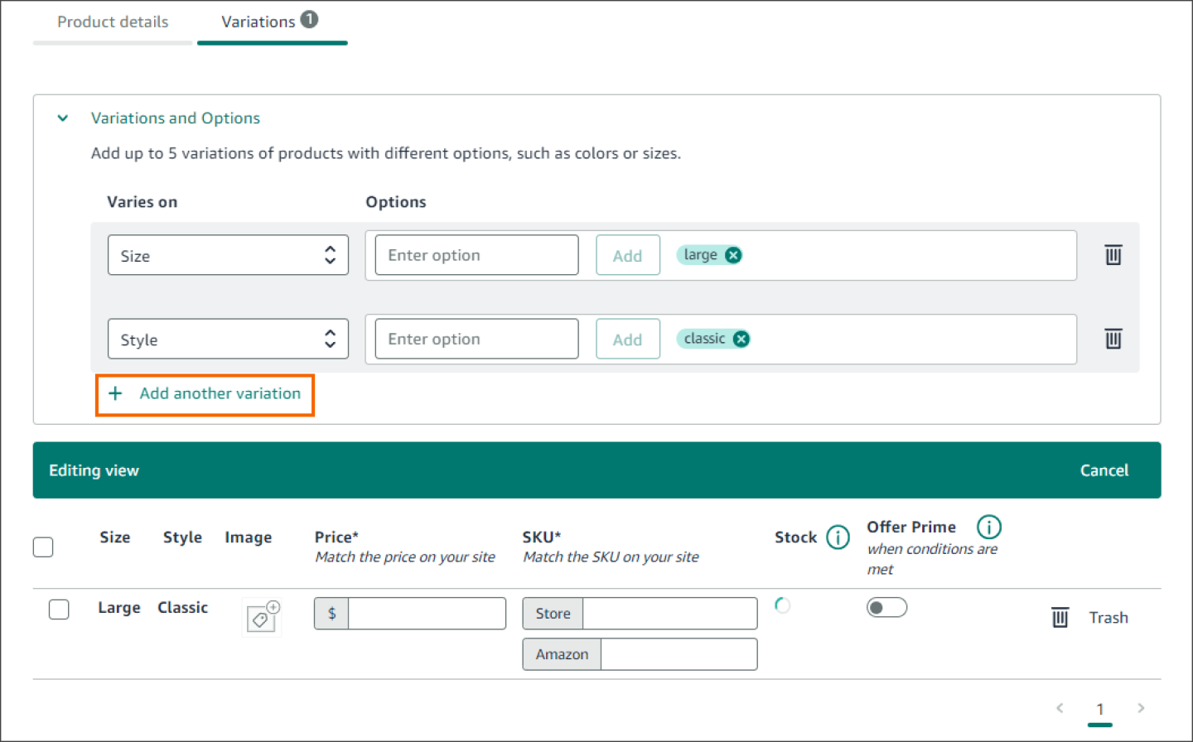The height and width of the screenshot is (742, 1193).
Task: Click Add another variation
Action: coord(205,393)
